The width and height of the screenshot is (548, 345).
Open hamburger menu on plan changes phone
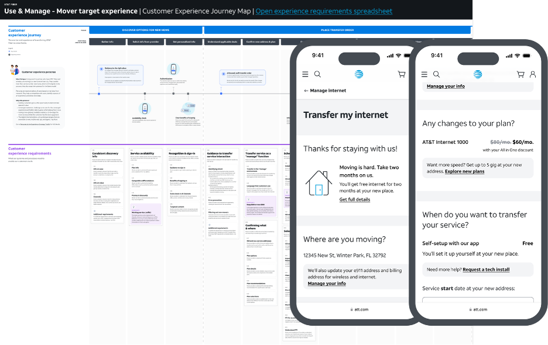point(424,74)
